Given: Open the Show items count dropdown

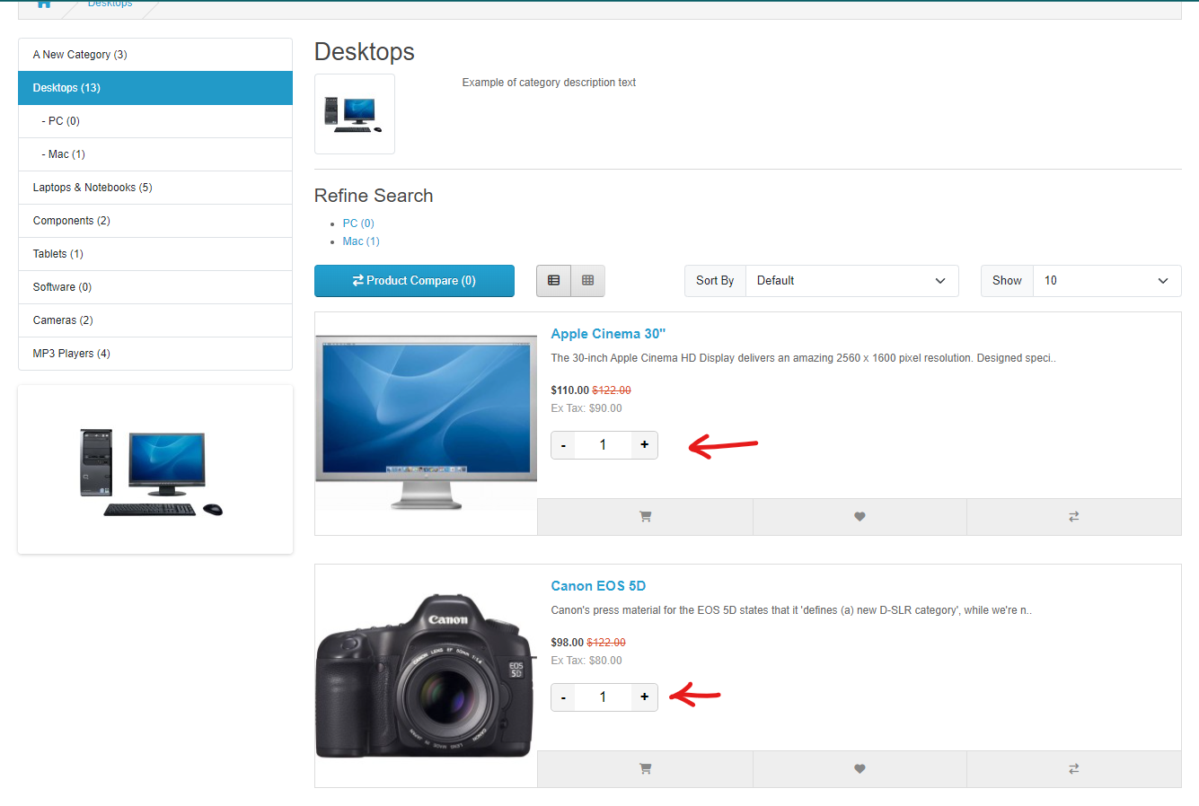Looking at the screenshot, I should click(1107, 281).
